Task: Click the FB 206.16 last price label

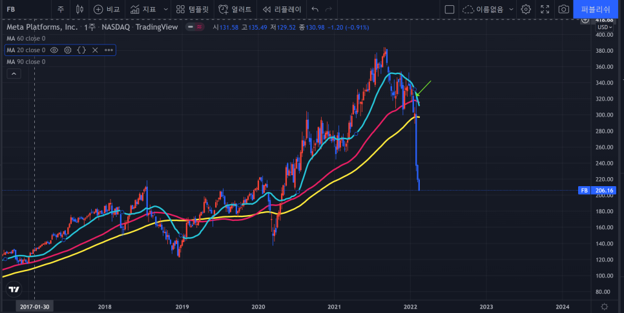Action: [x=598, y=191]
